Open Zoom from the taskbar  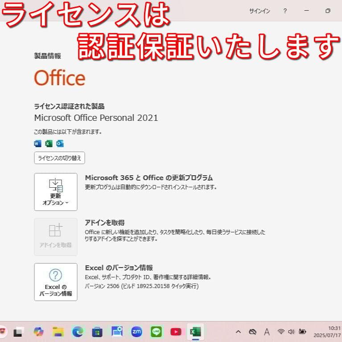136,332
